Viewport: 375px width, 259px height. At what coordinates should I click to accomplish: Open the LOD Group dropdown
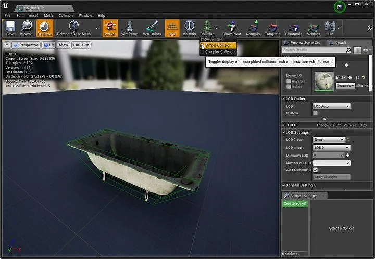click(x=329, y=140)
